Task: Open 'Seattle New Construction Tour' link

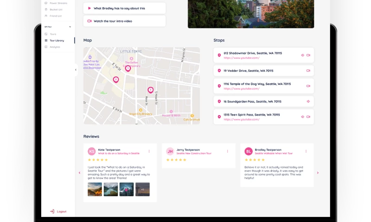Action: pyautogui.click(x=194, y=154)
